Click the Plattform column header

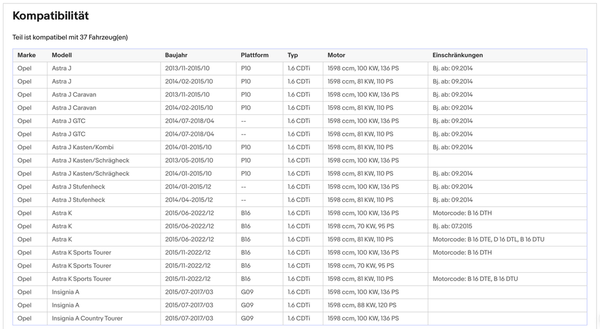click(x=254, y=55)
